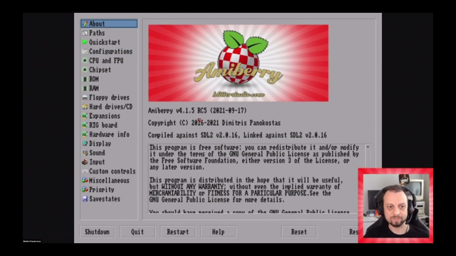
Task: Open the Paths settings panel
Action: 109,33
